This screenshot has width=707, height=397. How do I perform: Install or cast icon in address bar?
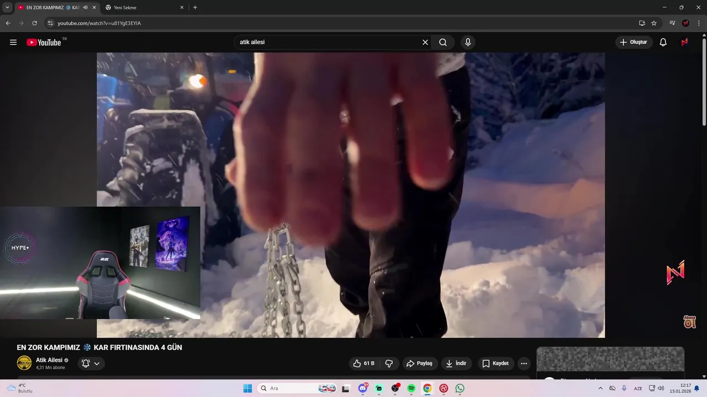click(642, 23)
